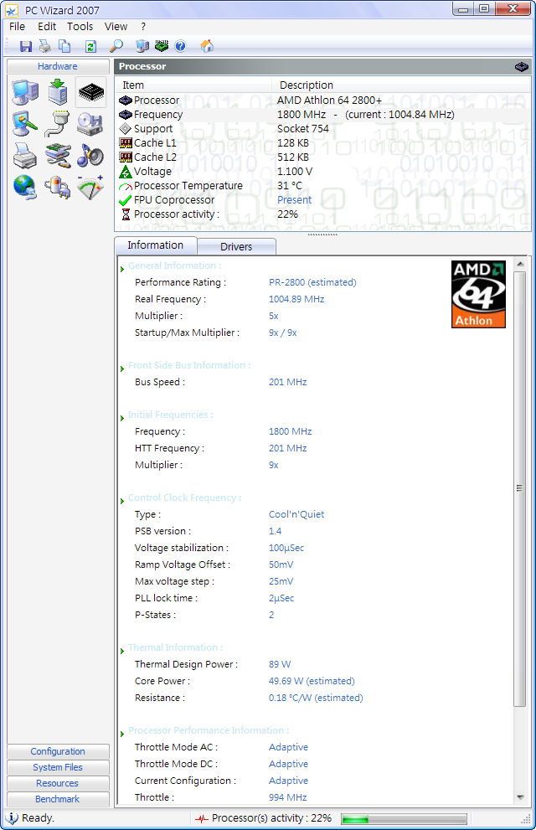Select the Information tab
536x830 pixels.
coord(156,245)
